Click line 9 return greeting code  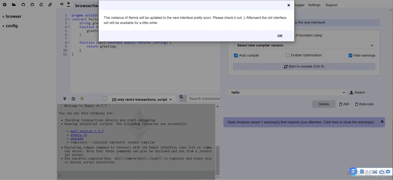[x=102, y=47]
